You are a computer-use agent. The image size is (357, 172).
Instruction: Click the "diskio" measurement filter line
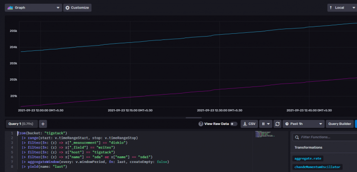75,143
